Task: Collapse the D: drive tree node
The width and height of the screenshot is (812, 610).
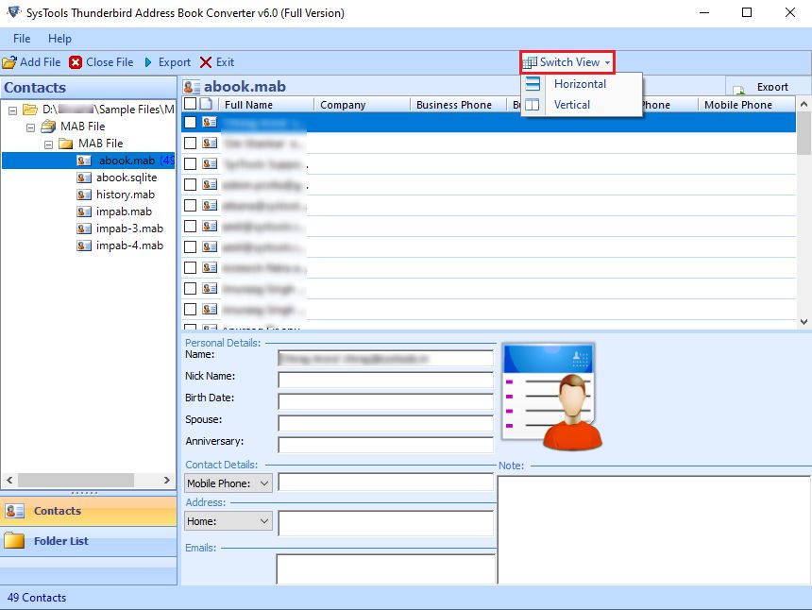Action: pyautogui.click(x=13, y=110)
